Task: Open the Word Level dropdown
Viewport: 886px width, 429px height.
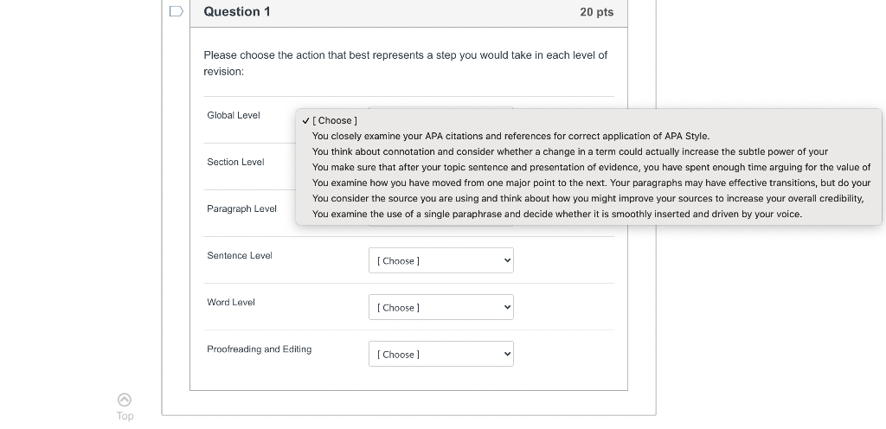Action: (x=440, y=307)
